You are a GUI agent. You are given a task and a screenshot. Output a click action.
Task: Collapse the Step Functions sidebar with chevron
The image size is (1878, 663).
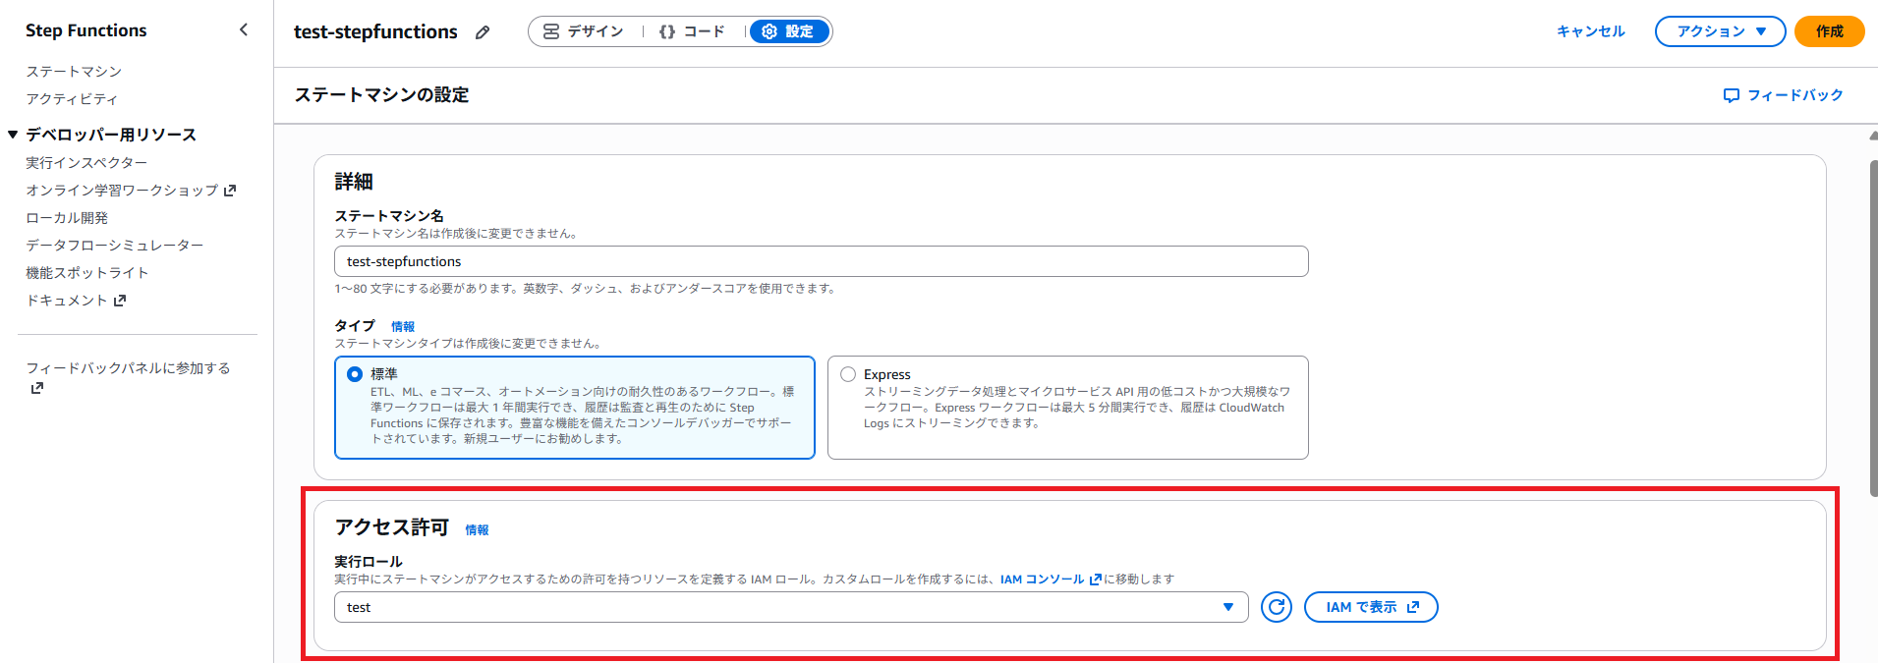pyautogui.click(x=244, y=30)
